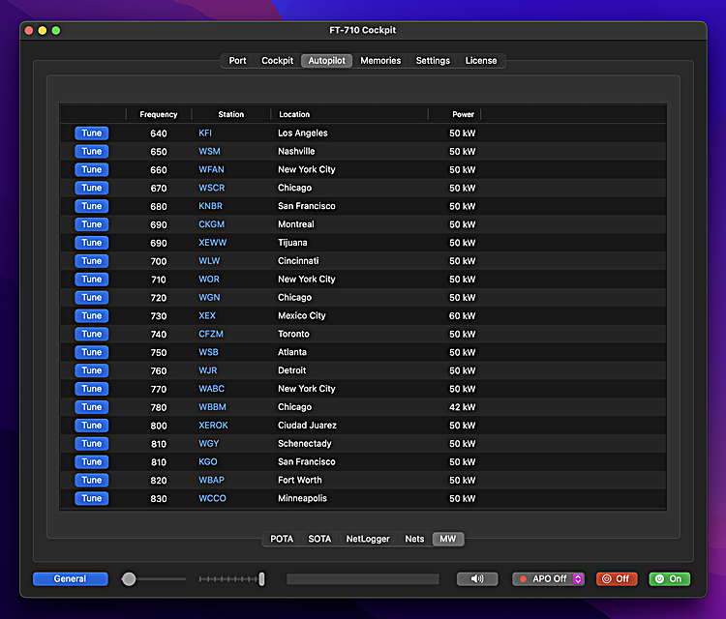
Task: Tune to WSB Atlanta
Action: pos(92,352)
